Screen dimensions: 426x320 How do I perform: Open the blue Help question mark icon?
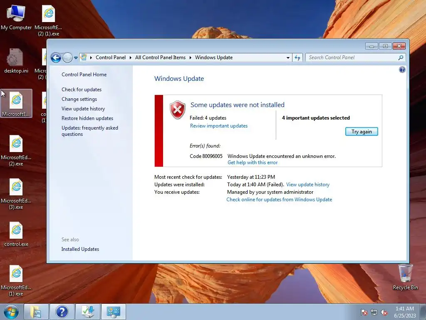point(402,70)
